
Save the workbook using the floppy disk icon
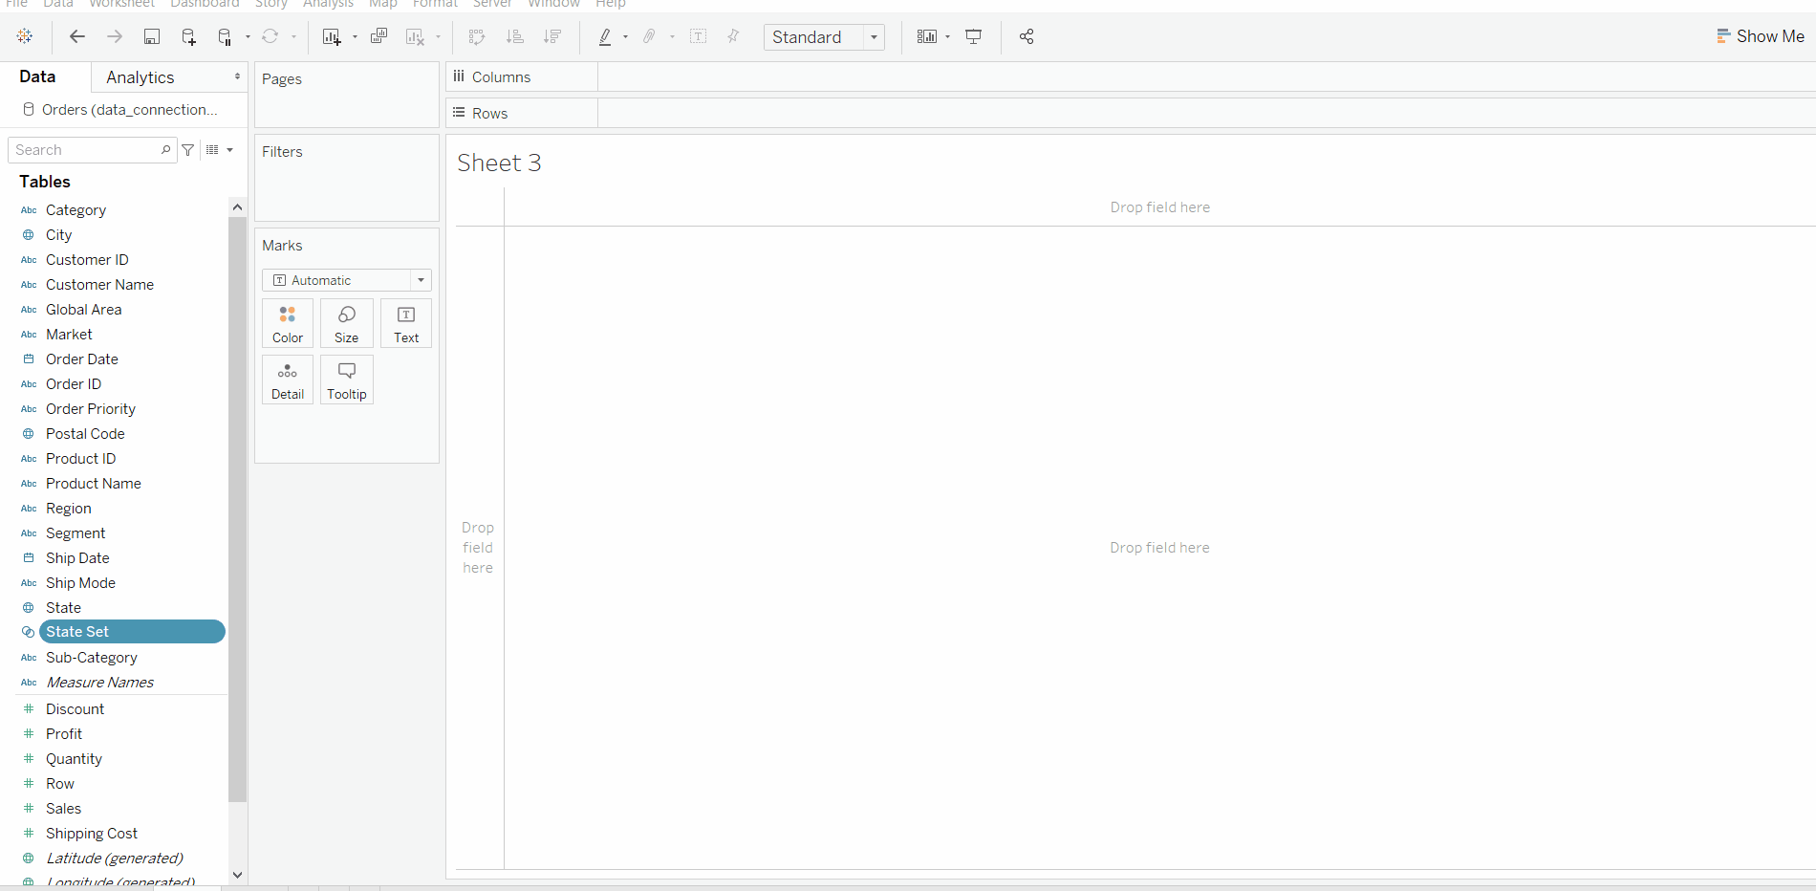pyautogui.click(x=152, y=36)
